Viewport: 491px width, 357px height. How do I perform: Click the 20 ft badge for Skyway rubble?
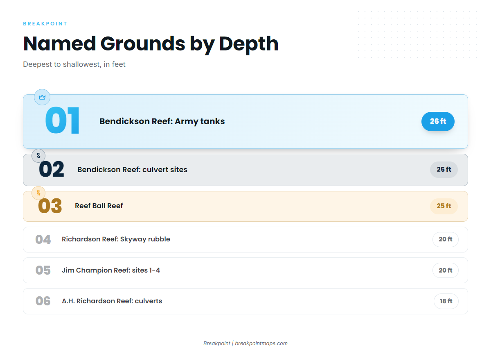(x=446, y=239)
